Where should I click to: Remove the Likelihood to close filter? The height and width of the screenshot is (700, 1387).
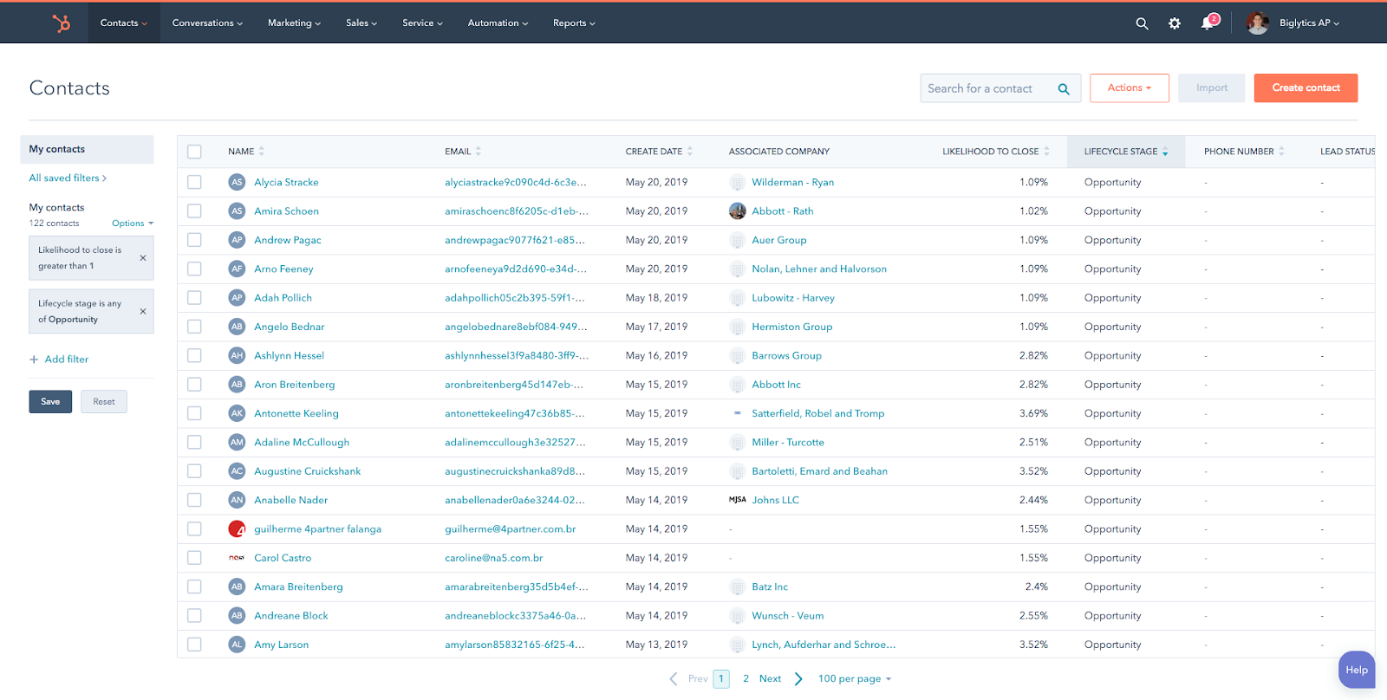click(x=143, y=258)
